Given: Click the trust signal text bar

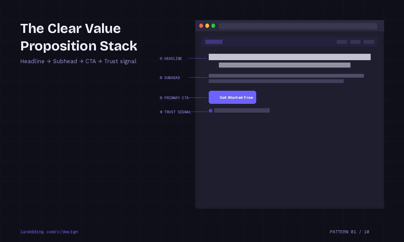Looking at the screenshot, I should pyautogui.click(x=242, y=110).
